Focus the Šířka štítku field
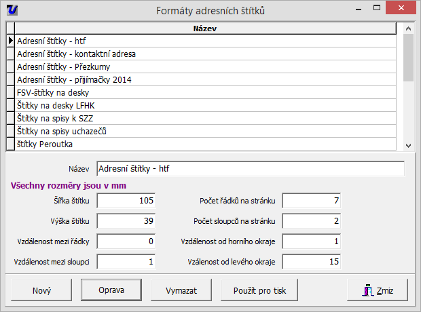 click(128, 201)
